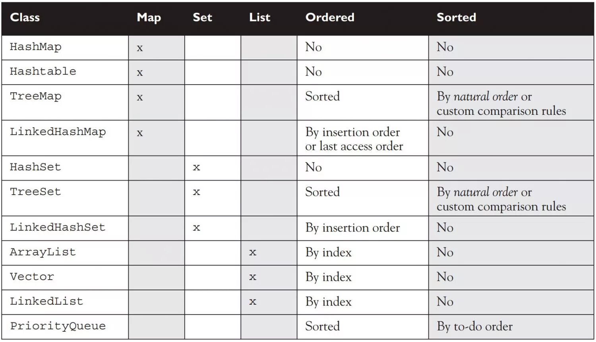Select the Ordered column header

(x=330, y=17)
